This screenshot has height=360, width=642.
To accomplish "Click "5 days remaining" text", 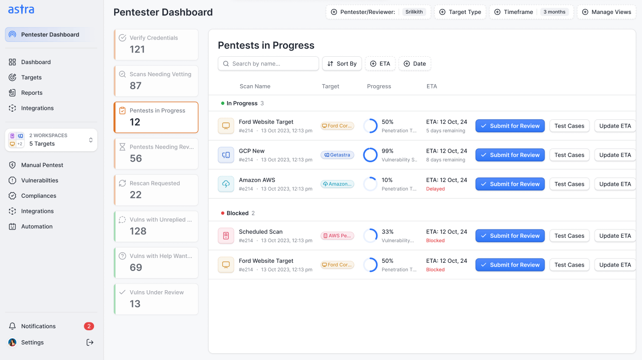I will (x=446, y=131).
